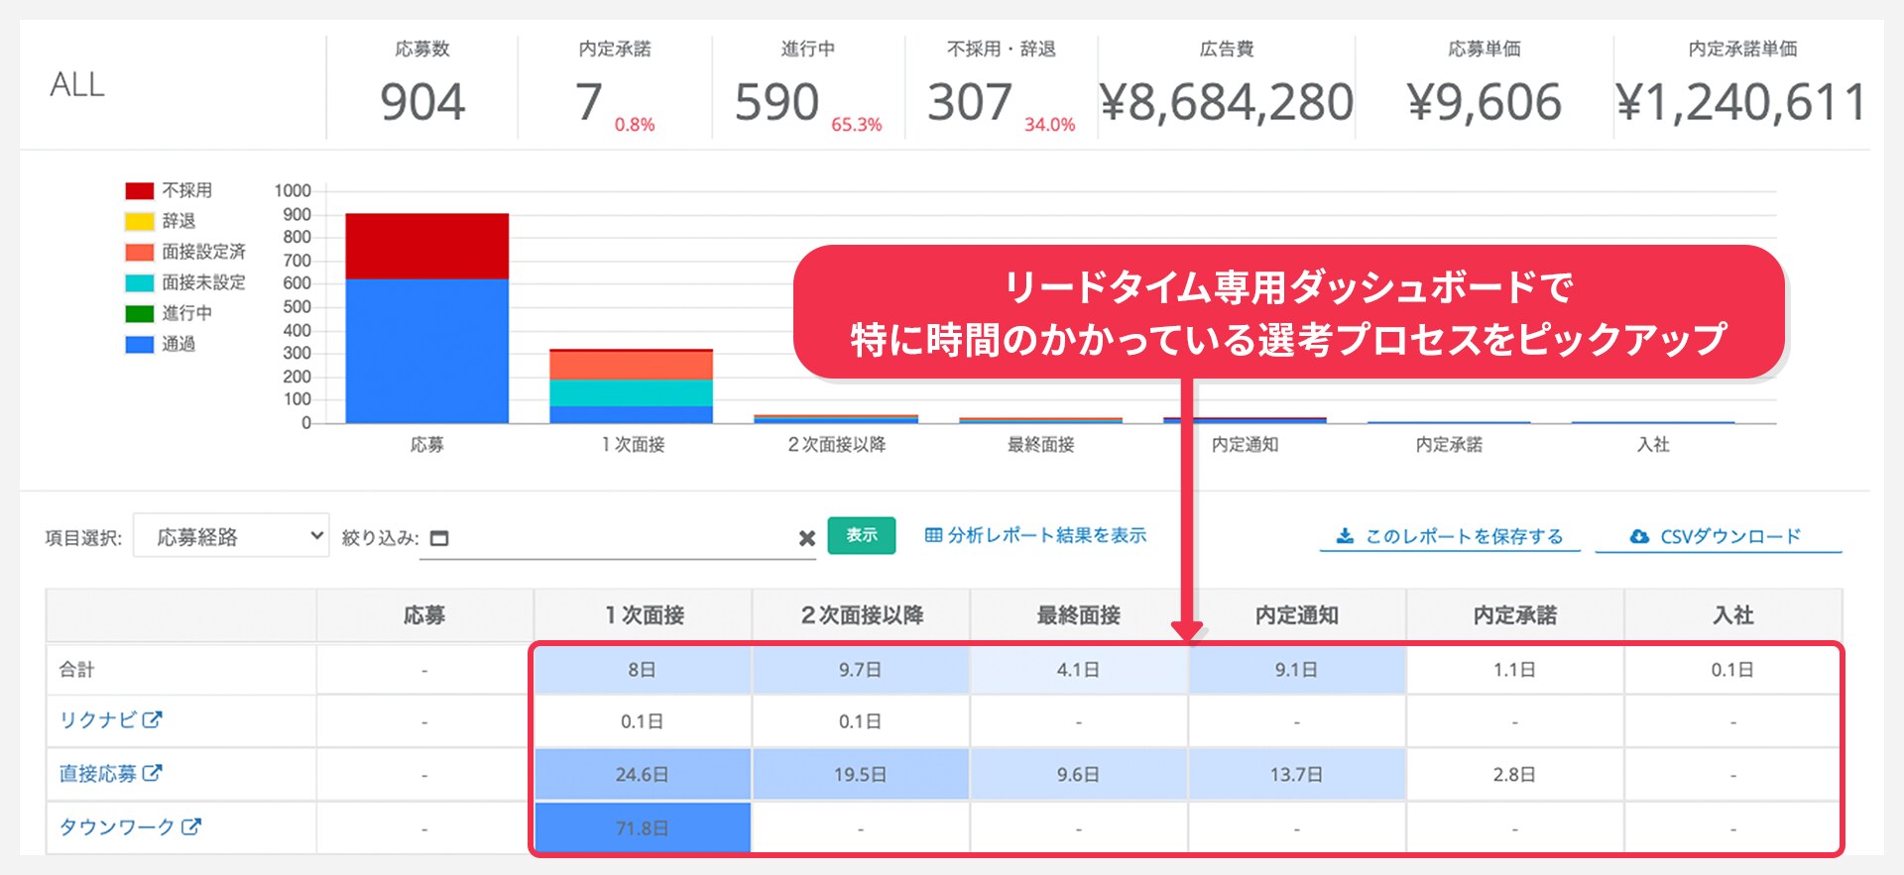Open the 直接応募 source link
Screen dimensions: 1904x875
pos(97,773)
